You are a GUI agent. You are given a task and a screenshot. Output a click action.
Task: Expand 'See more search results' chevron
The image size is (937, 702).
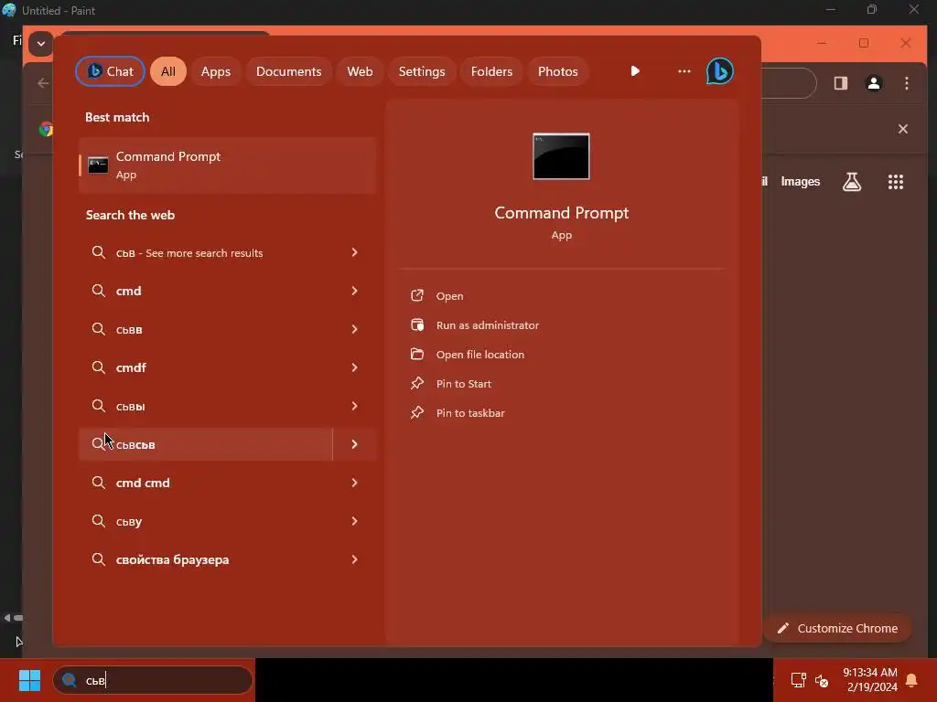tap(354, 252)
